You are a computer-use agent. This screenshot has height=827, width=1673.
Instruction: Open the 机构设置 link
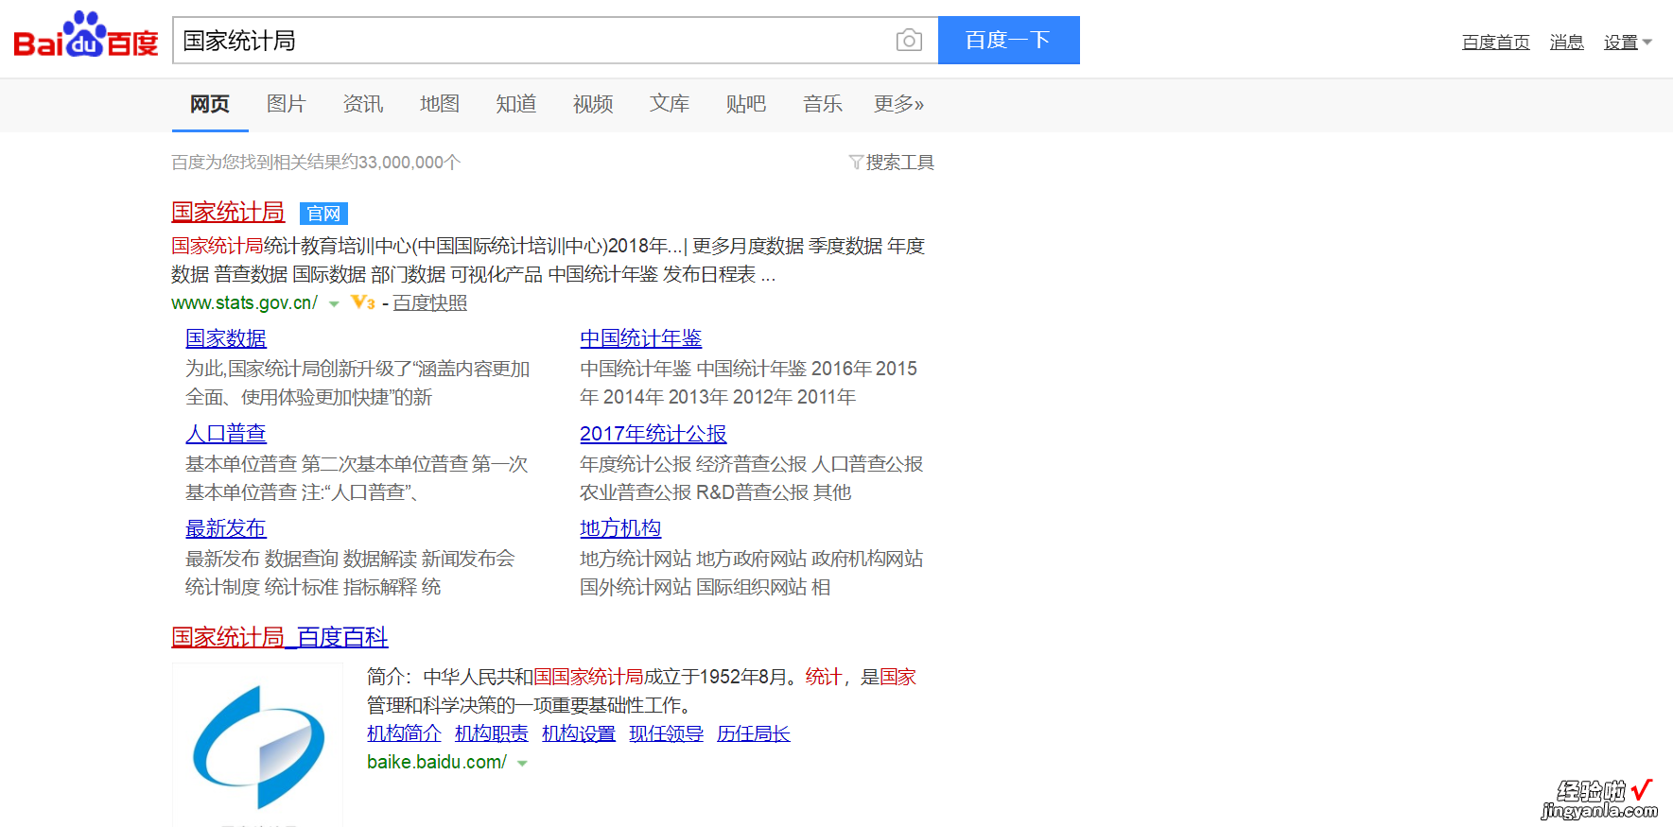[x=578, y=733]
